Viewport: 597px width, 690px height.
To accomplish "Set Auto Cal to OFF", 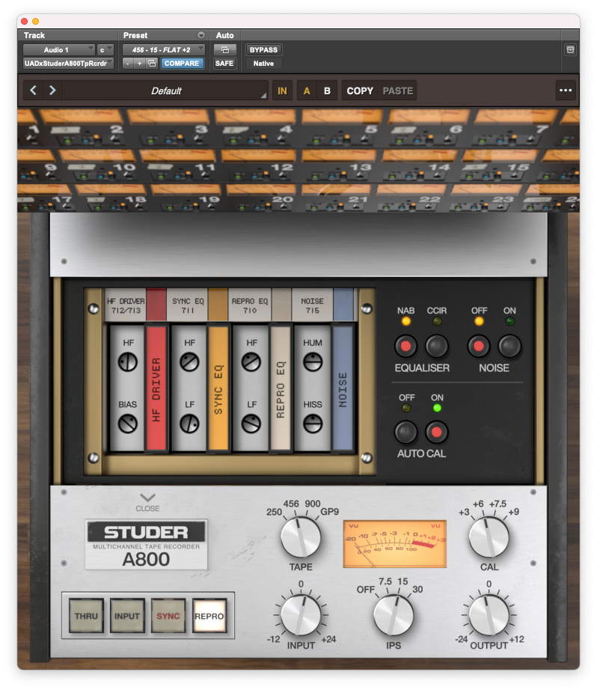I will (x=405, y=432).
